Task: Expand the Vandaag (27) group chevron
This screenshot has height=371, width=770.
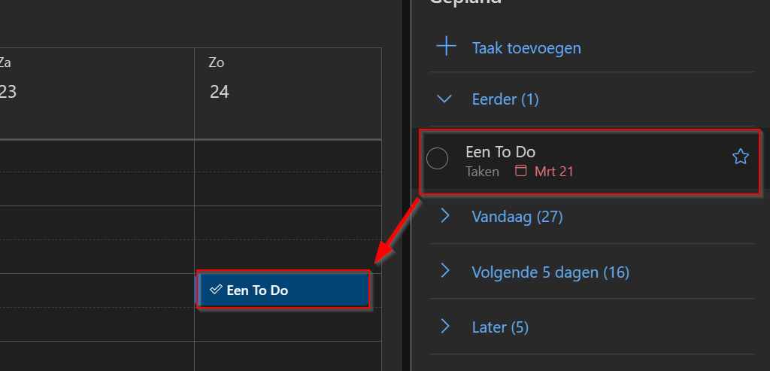Action: [x=445, y=215]
